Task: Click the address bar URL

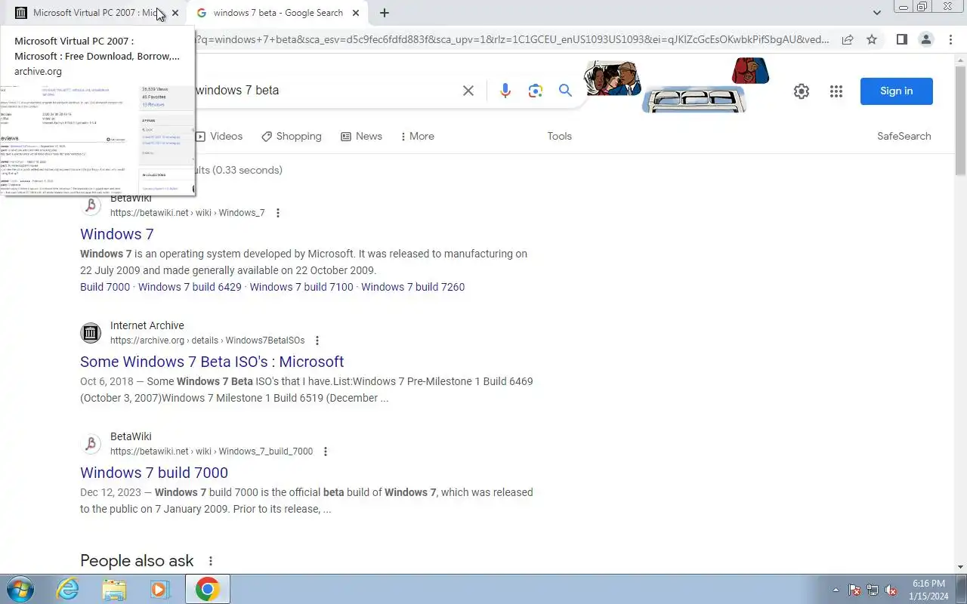Action: pos(514,39)
